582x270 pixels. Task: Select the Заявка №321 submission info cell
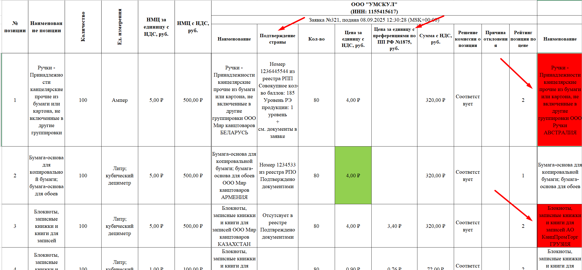click(374, 20)
